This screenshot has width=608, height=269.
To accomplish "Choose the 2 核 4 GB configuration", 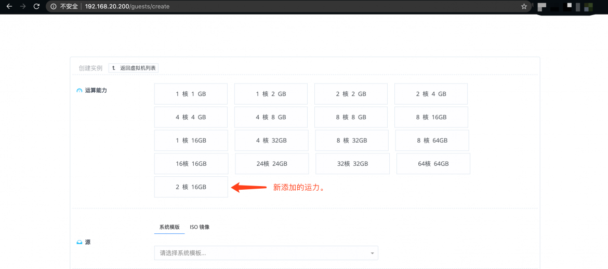I will 431,94.
